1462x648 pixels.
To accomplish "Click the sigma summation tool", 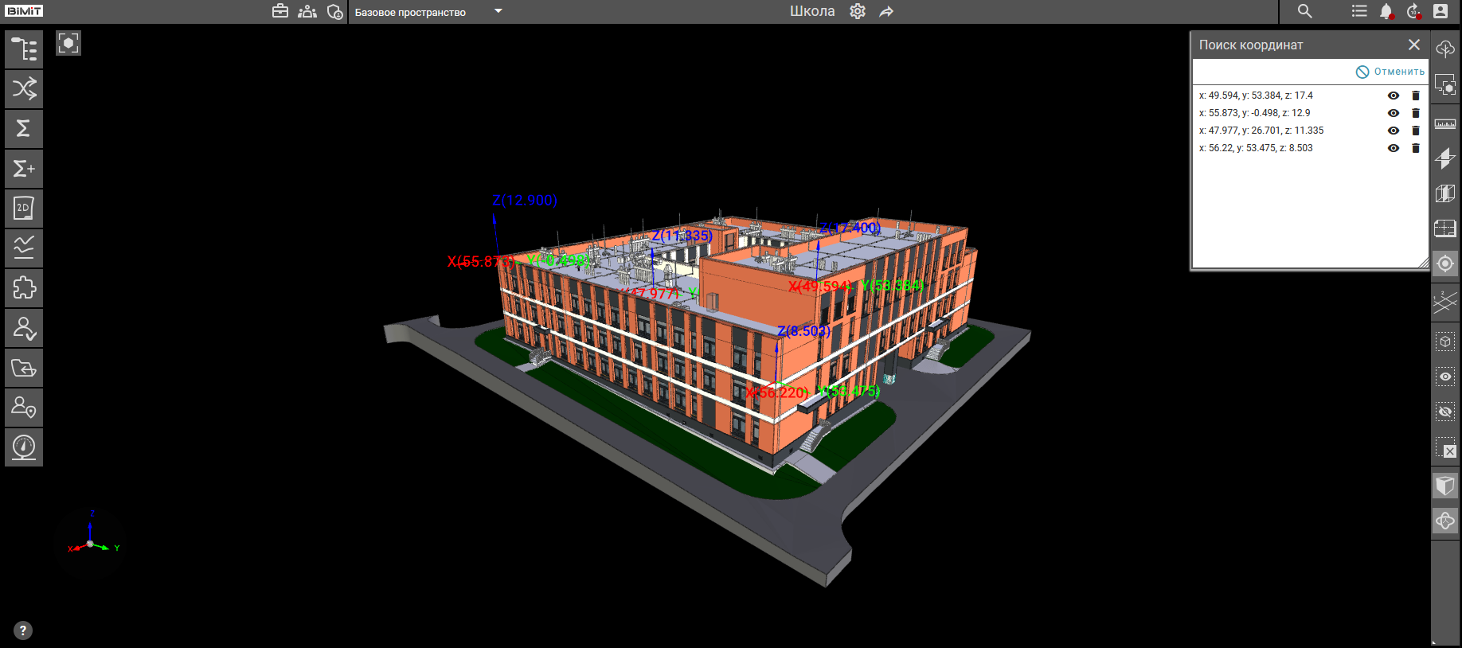I will tap(24, 129).
